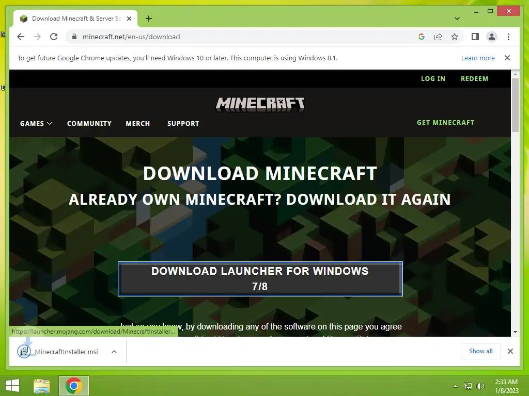Click GET MINECRAFT

point(446,123)
